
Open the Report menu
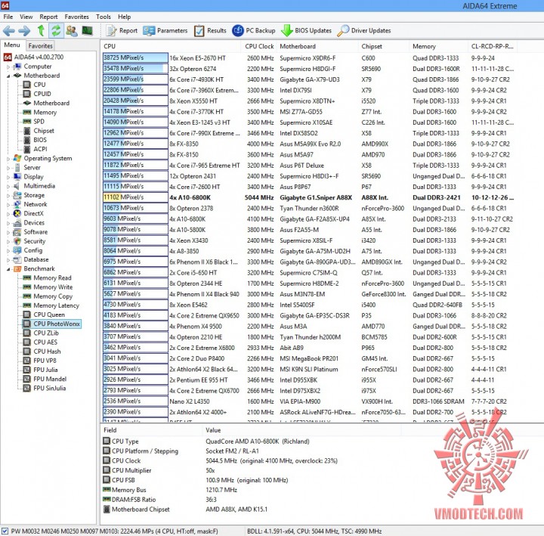(48, 17)
